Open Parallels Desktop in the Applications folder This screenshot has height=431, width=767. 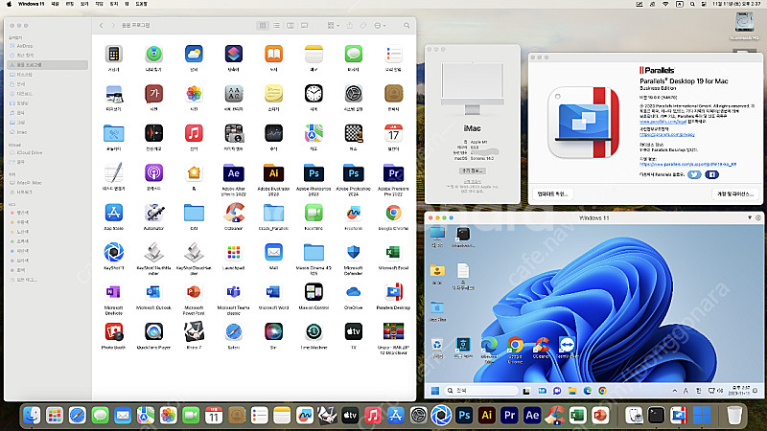click(393, 292)
